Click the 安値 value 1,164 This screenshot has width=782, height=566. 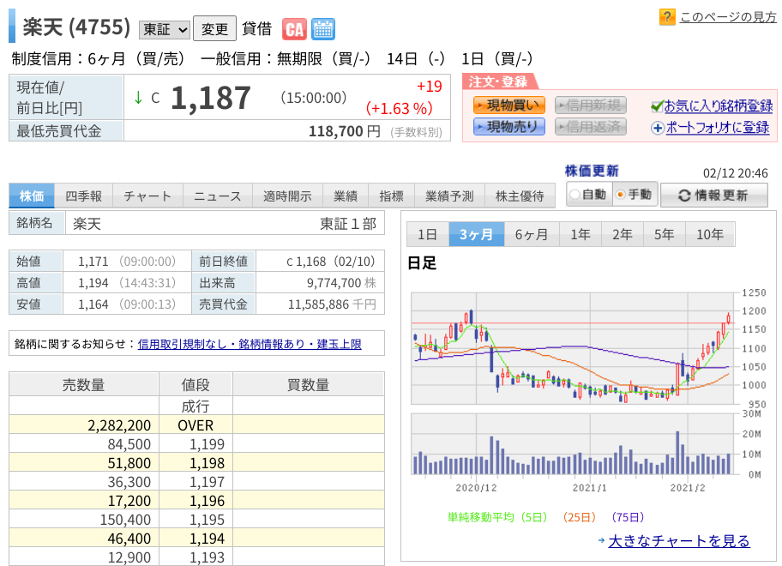[x=93, y=304]
